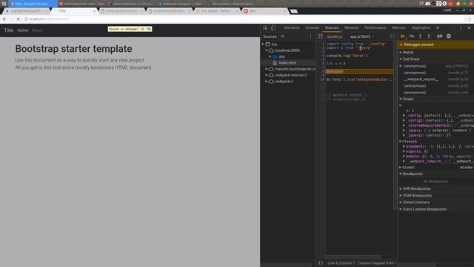Collapse the localhost:8000 tree node
The width and height of the screenshot is (474, 267).
point(267,50)
